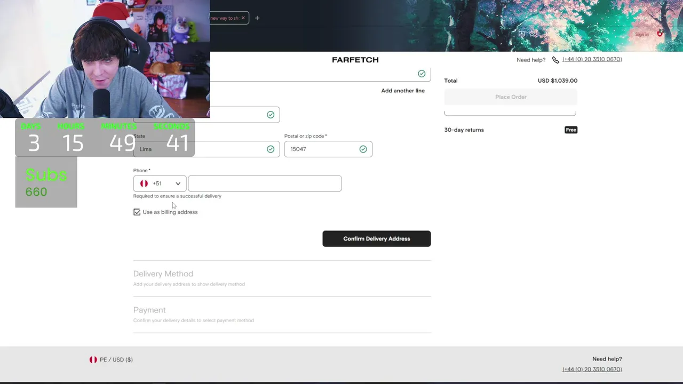Image resolution: width=683 pixels, height=384 pixels.
Task: Focus the empty phone number input field
Action: click(265, 183)
